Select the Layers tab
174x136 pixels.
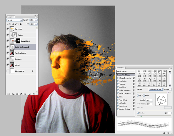11,17
